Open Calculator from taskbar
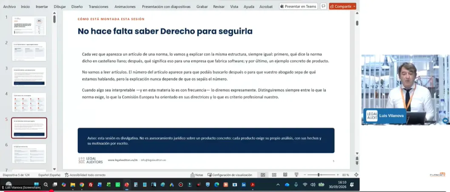 click(x=136, y=184)
